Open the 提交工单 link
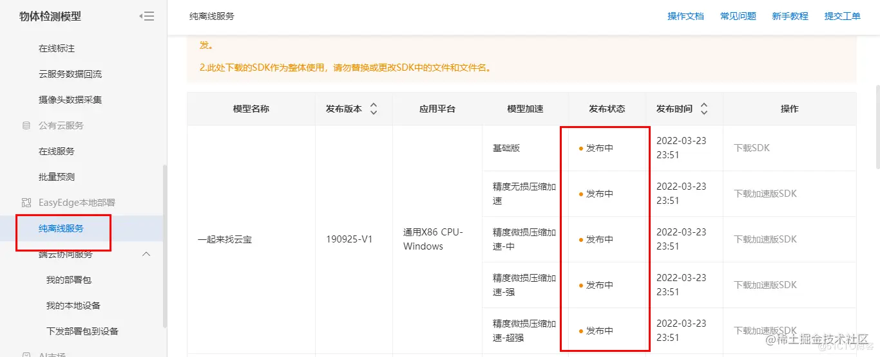 click(x=843, y=16)
